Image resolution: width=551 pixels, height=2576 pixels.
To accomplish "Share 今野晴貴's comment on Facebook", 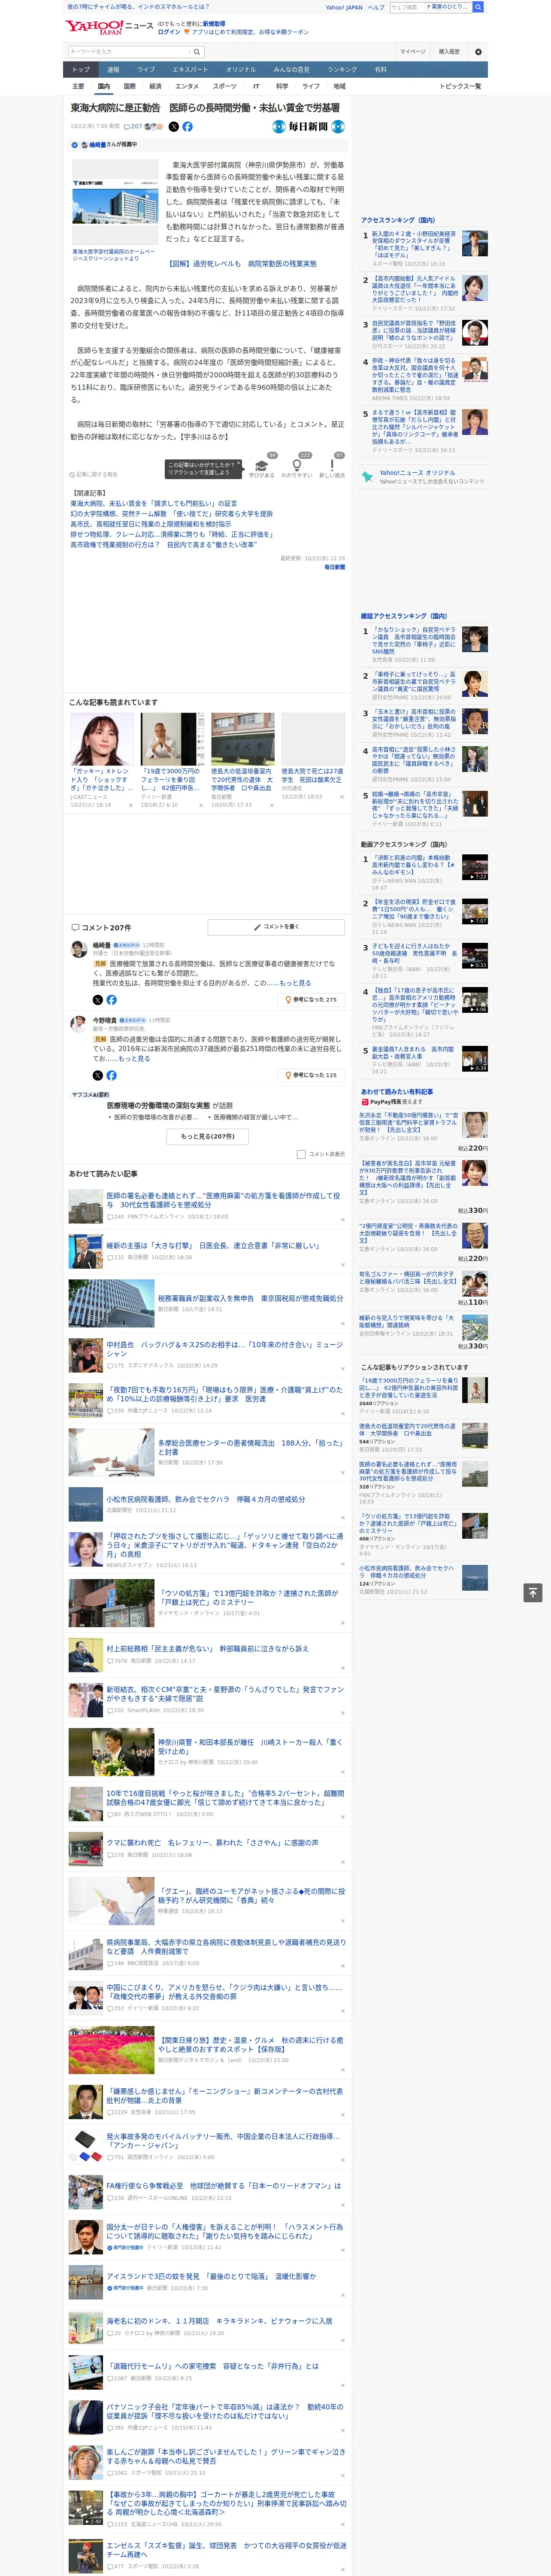I will (x=111, y=1075).
